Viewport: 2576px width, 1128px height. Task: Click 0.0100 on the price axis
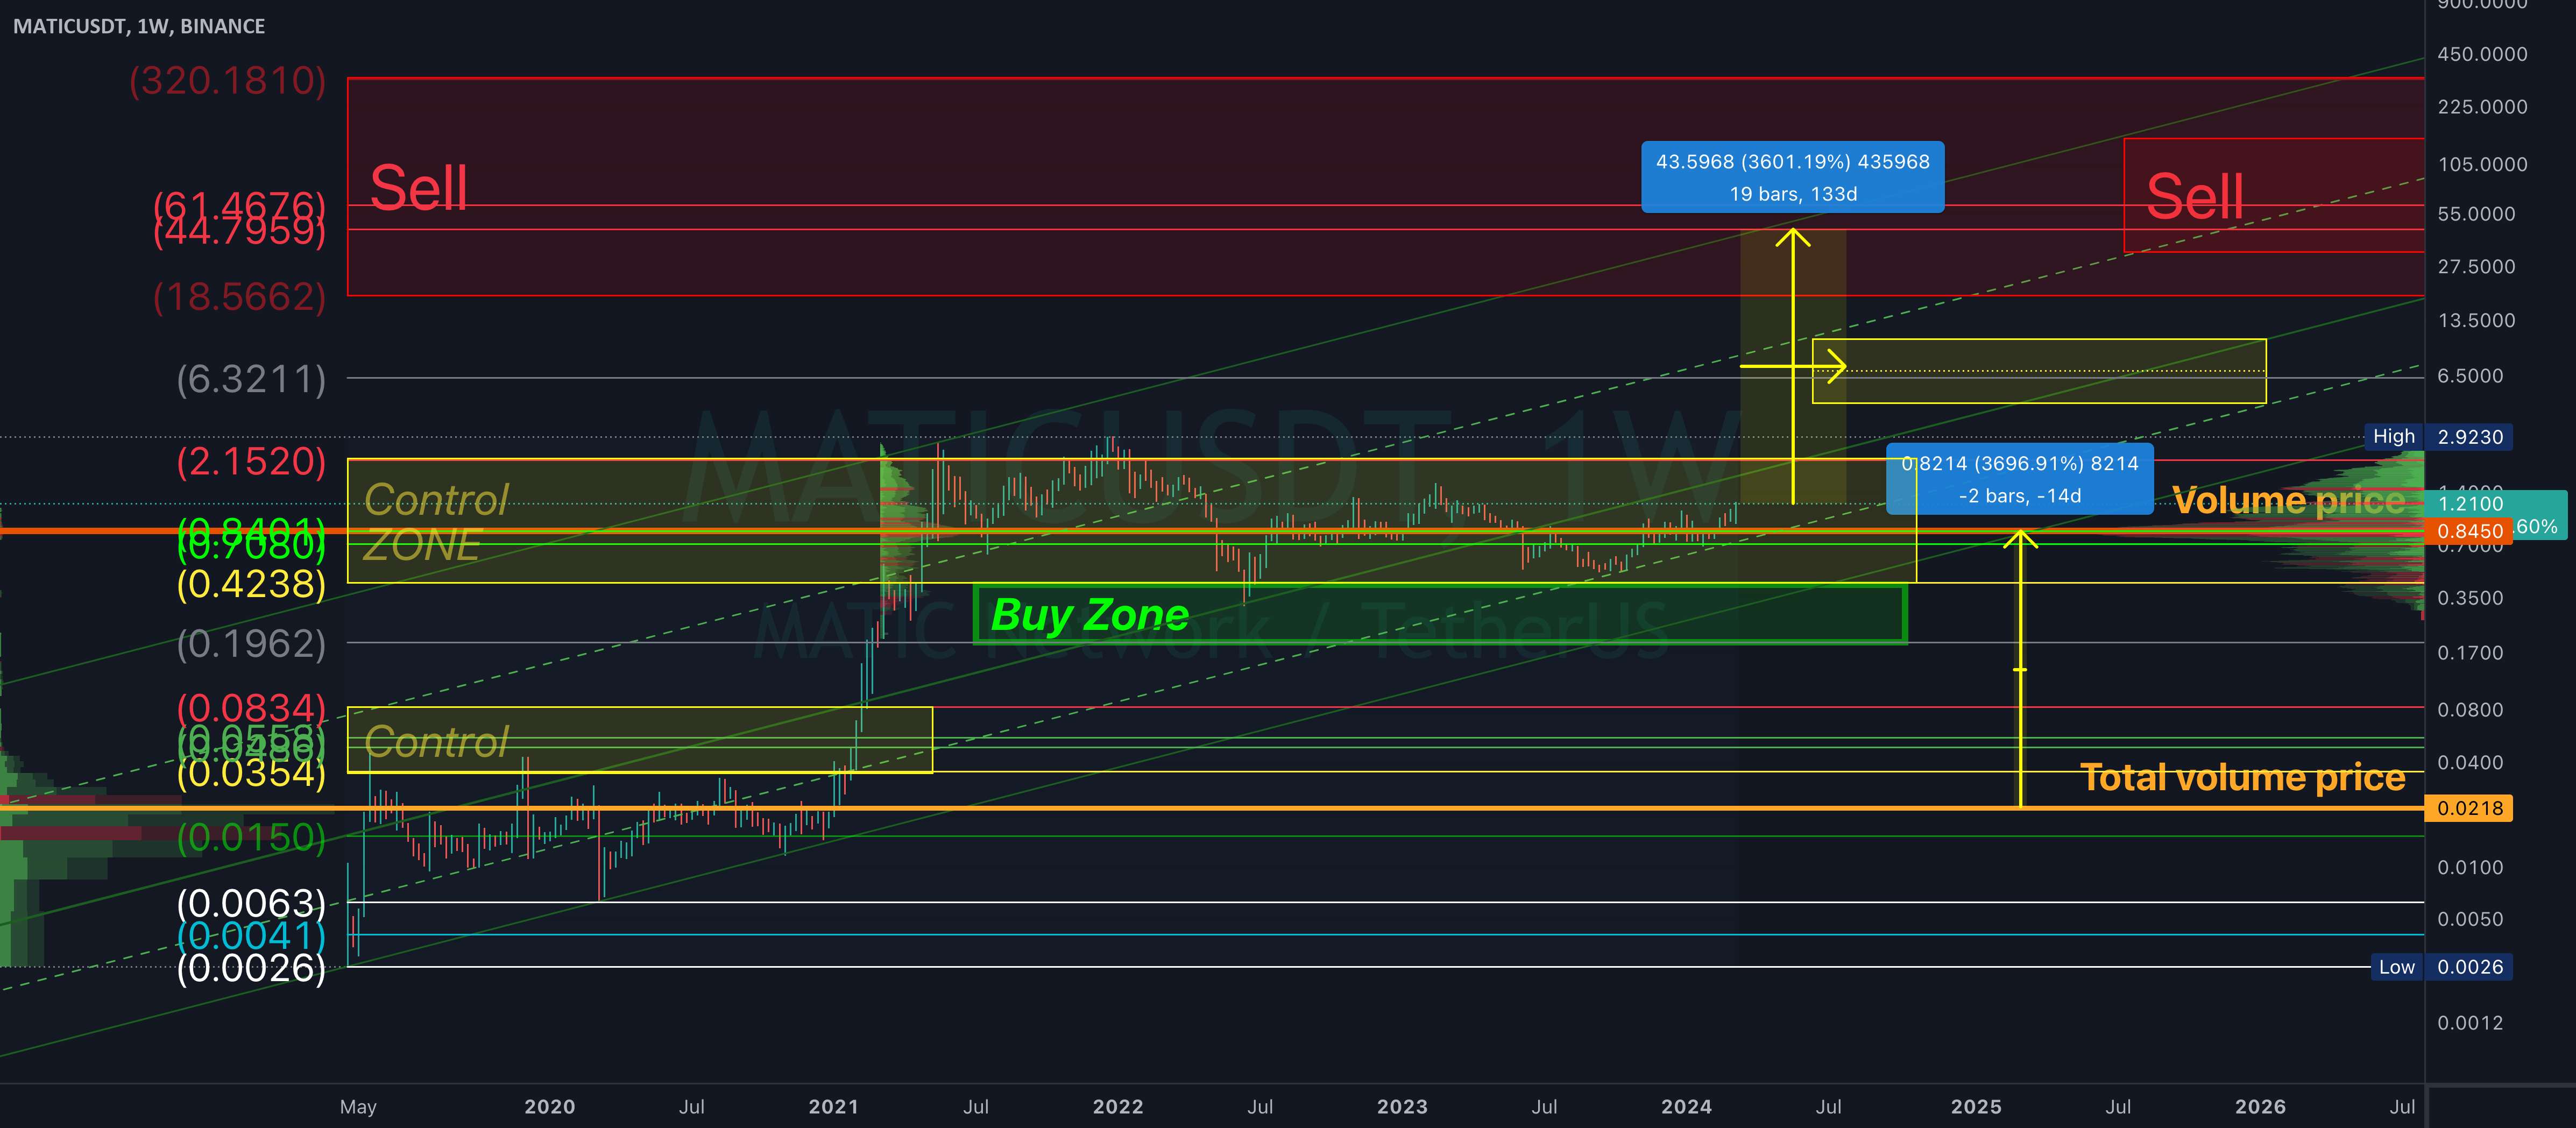click(2470, 867)
